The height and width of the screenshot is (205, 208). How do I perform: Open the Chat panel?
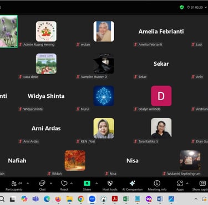(42, 186)
